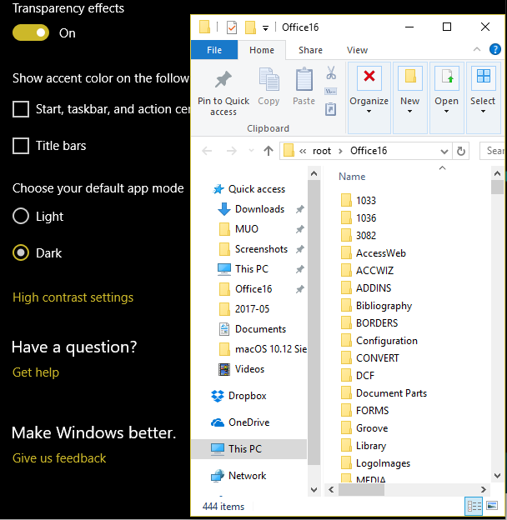Open OneDrive in navigation pane

[x=240, y=422]
